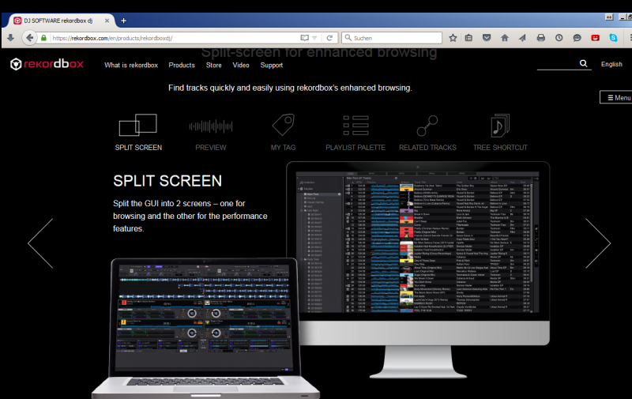
Task: Click the TREE SHORTCUT label
Action: (x=500, y=148)
